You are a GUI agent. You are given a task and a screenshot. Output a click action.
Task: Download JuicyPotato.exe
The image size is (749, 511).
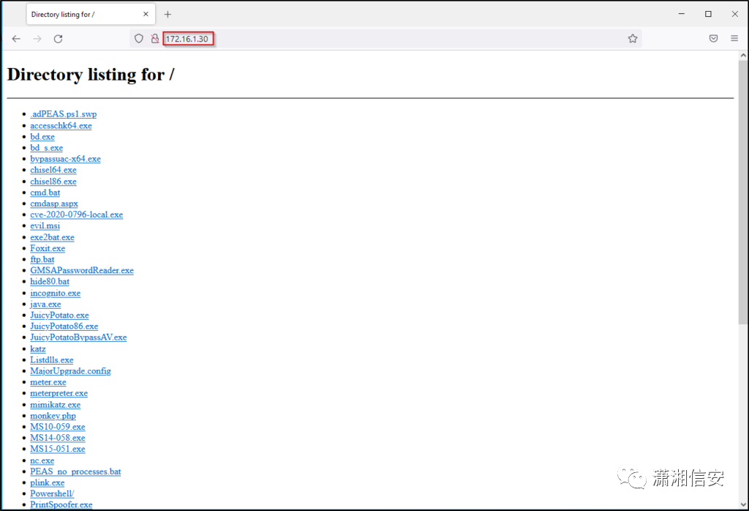(x=59, y=315)
